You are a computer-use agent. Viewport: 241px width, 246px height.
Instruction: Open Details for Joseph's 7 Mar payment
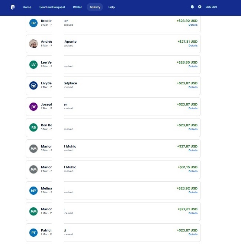point(193,109)
